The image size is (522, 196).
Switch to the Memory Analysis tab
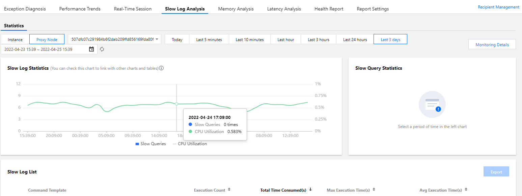point(236,9)
